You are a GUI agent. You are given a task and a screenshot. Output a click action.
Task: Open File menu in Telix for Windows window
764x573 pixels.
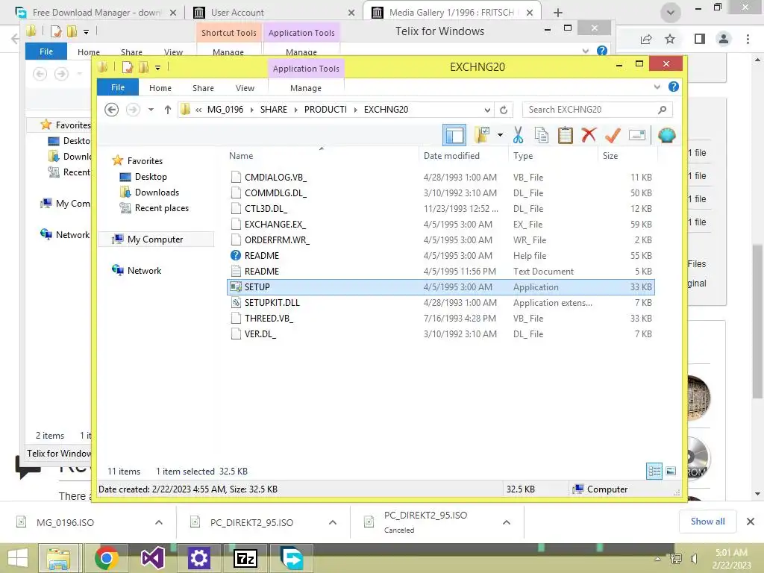[x=46, y=51]
